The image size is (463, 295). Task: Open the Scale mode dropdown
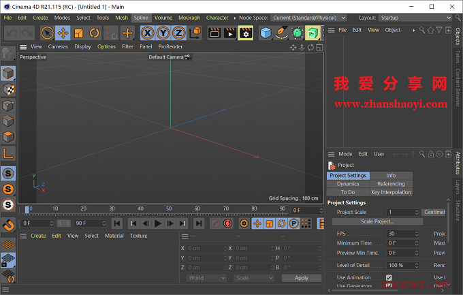254,278
